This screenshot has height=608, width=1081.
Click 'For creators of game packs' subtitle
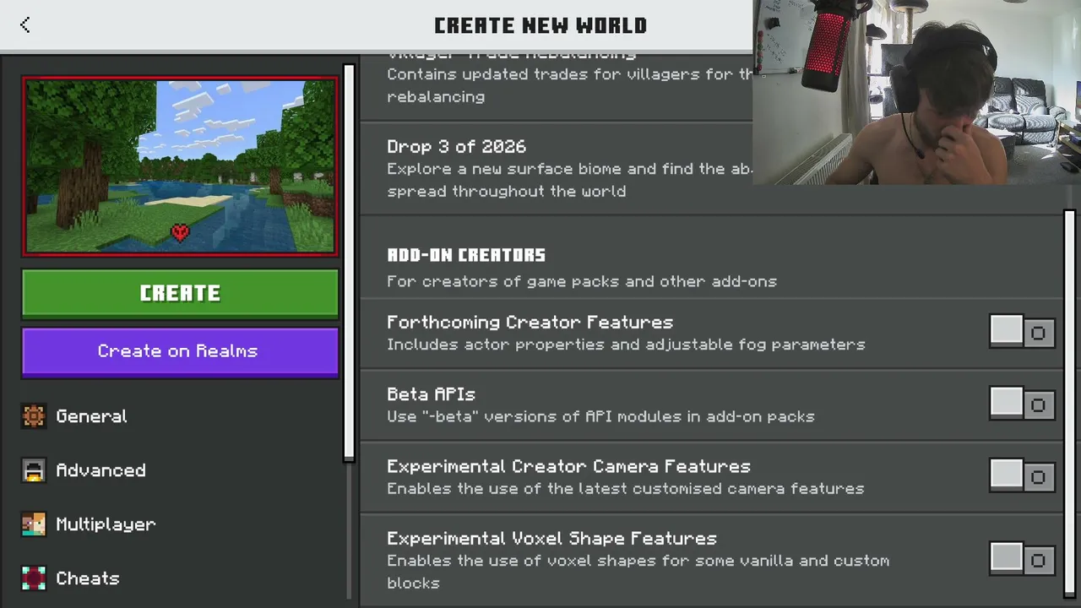point(582,281)
